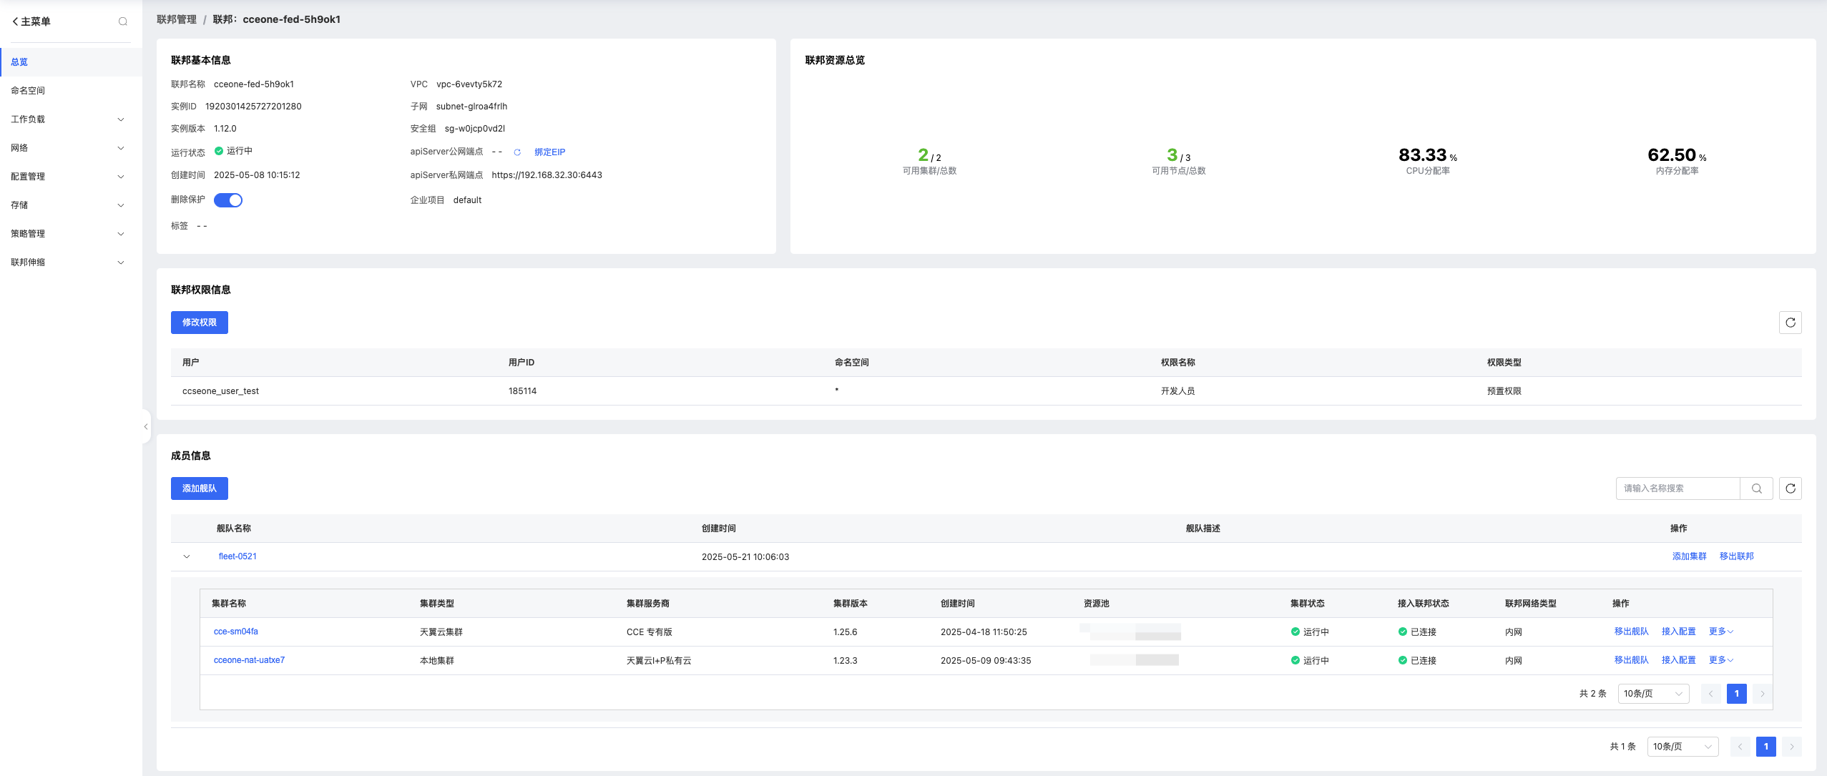The height and width of the screenshot is (776, 1827).
Task: Open fleet list page size dropdown
Action: 1682,747
